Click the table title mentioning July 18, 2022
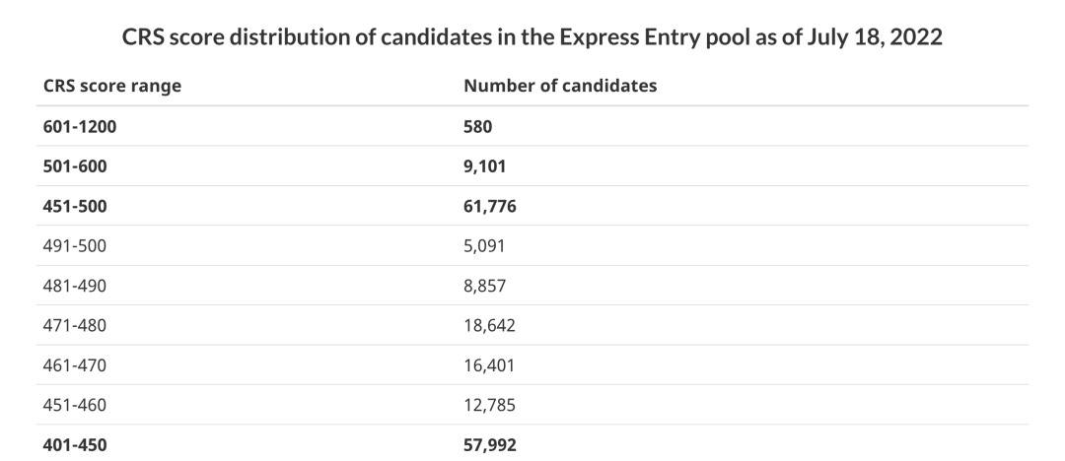1065x461 pixels. point(532,36)
